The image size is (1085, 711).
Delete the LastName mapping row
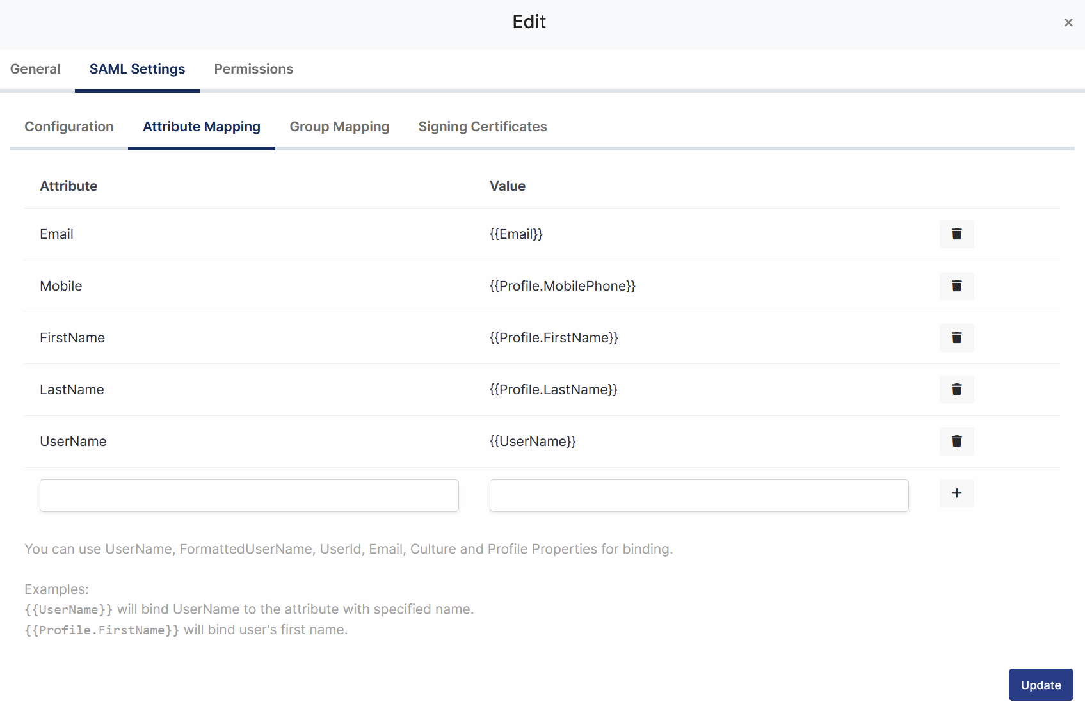956,390
